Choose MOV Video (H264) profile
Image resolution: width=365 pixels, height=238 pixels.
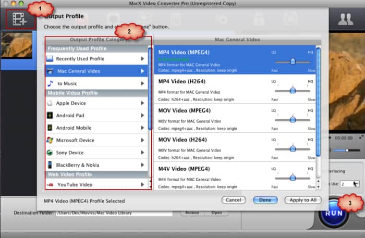pos(235,147)
